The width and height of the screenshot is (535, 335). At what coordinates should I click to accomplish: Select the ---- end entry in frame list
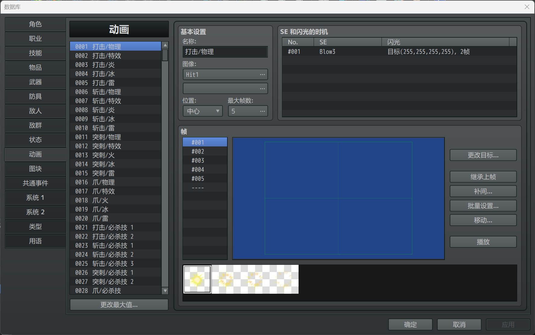click(205, 188)
